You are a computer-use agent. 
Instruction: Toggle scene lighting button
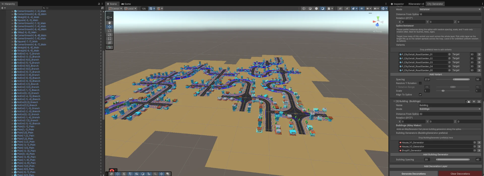347,9
